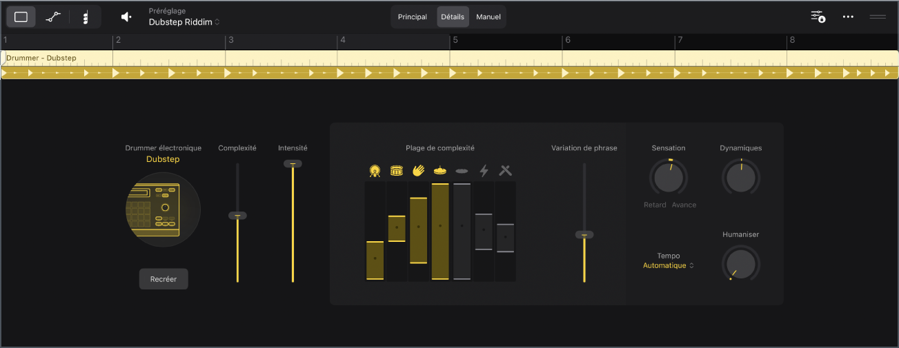
Task: Switch to the Principal tab
Action: tap(413, 17)
